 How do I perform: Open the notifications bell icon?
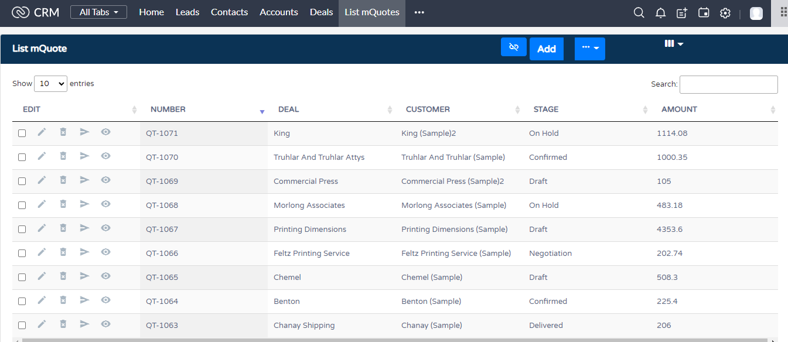660,13
